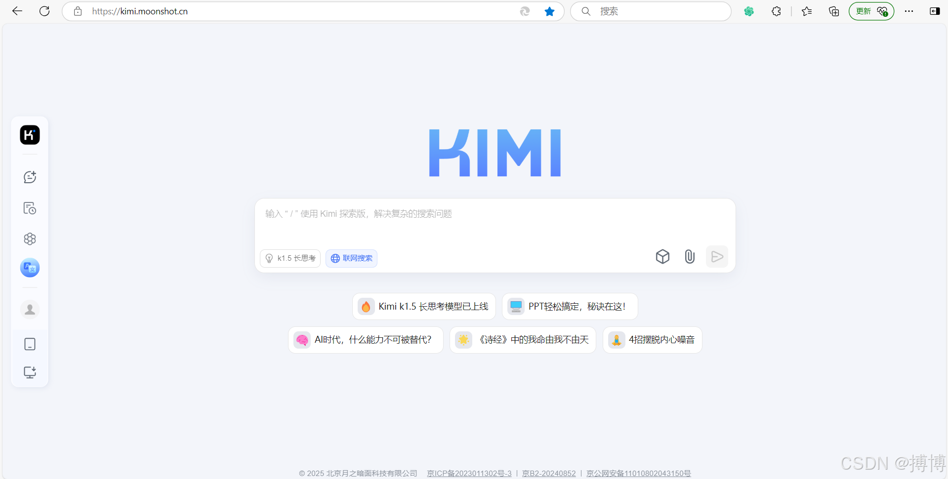Reload the page
This screenshot has height=479, width=948.
(44, 11)
